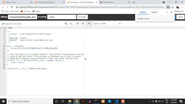Go forward in browser history
185x104 pixels.
7,7
